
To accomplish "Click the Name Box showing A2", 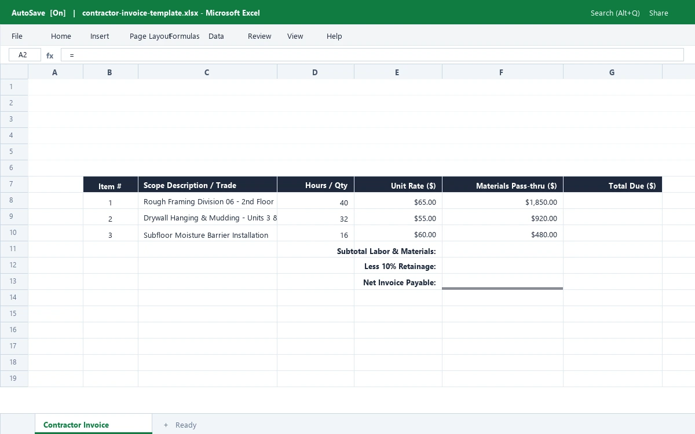I will click(x=25, y=55).
